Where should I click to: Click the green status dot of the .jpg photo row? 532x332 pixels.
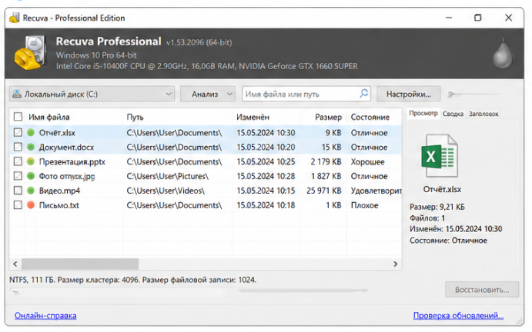[31, 176]
